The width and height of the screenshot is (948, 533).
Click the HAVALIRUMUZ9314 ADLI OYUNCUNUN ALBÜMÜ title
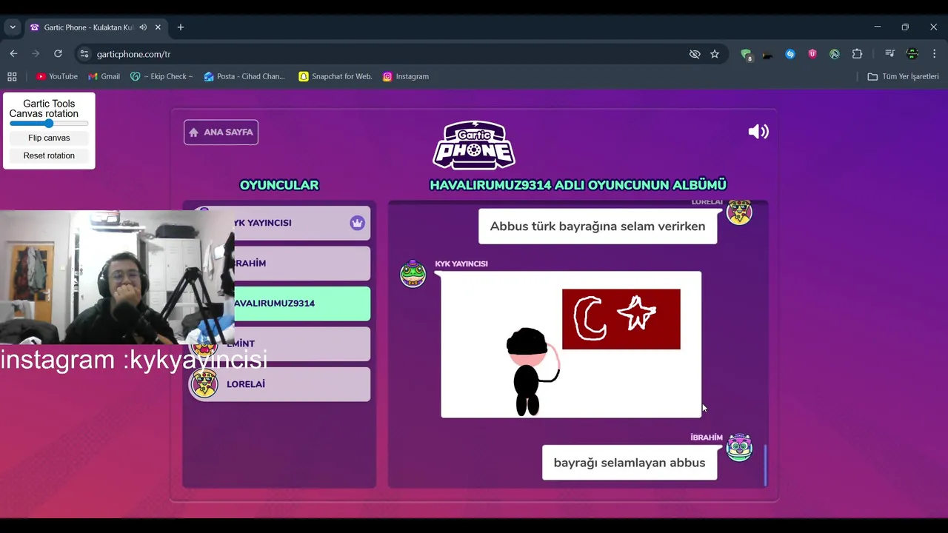coord(578,185)
